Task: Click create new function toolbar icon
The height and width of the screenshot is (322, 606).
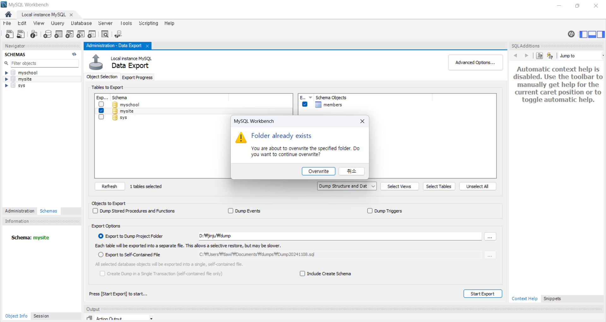Action: [x=92, y=34]
